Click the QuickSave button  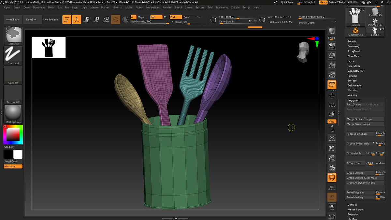(x=287, y=2)
